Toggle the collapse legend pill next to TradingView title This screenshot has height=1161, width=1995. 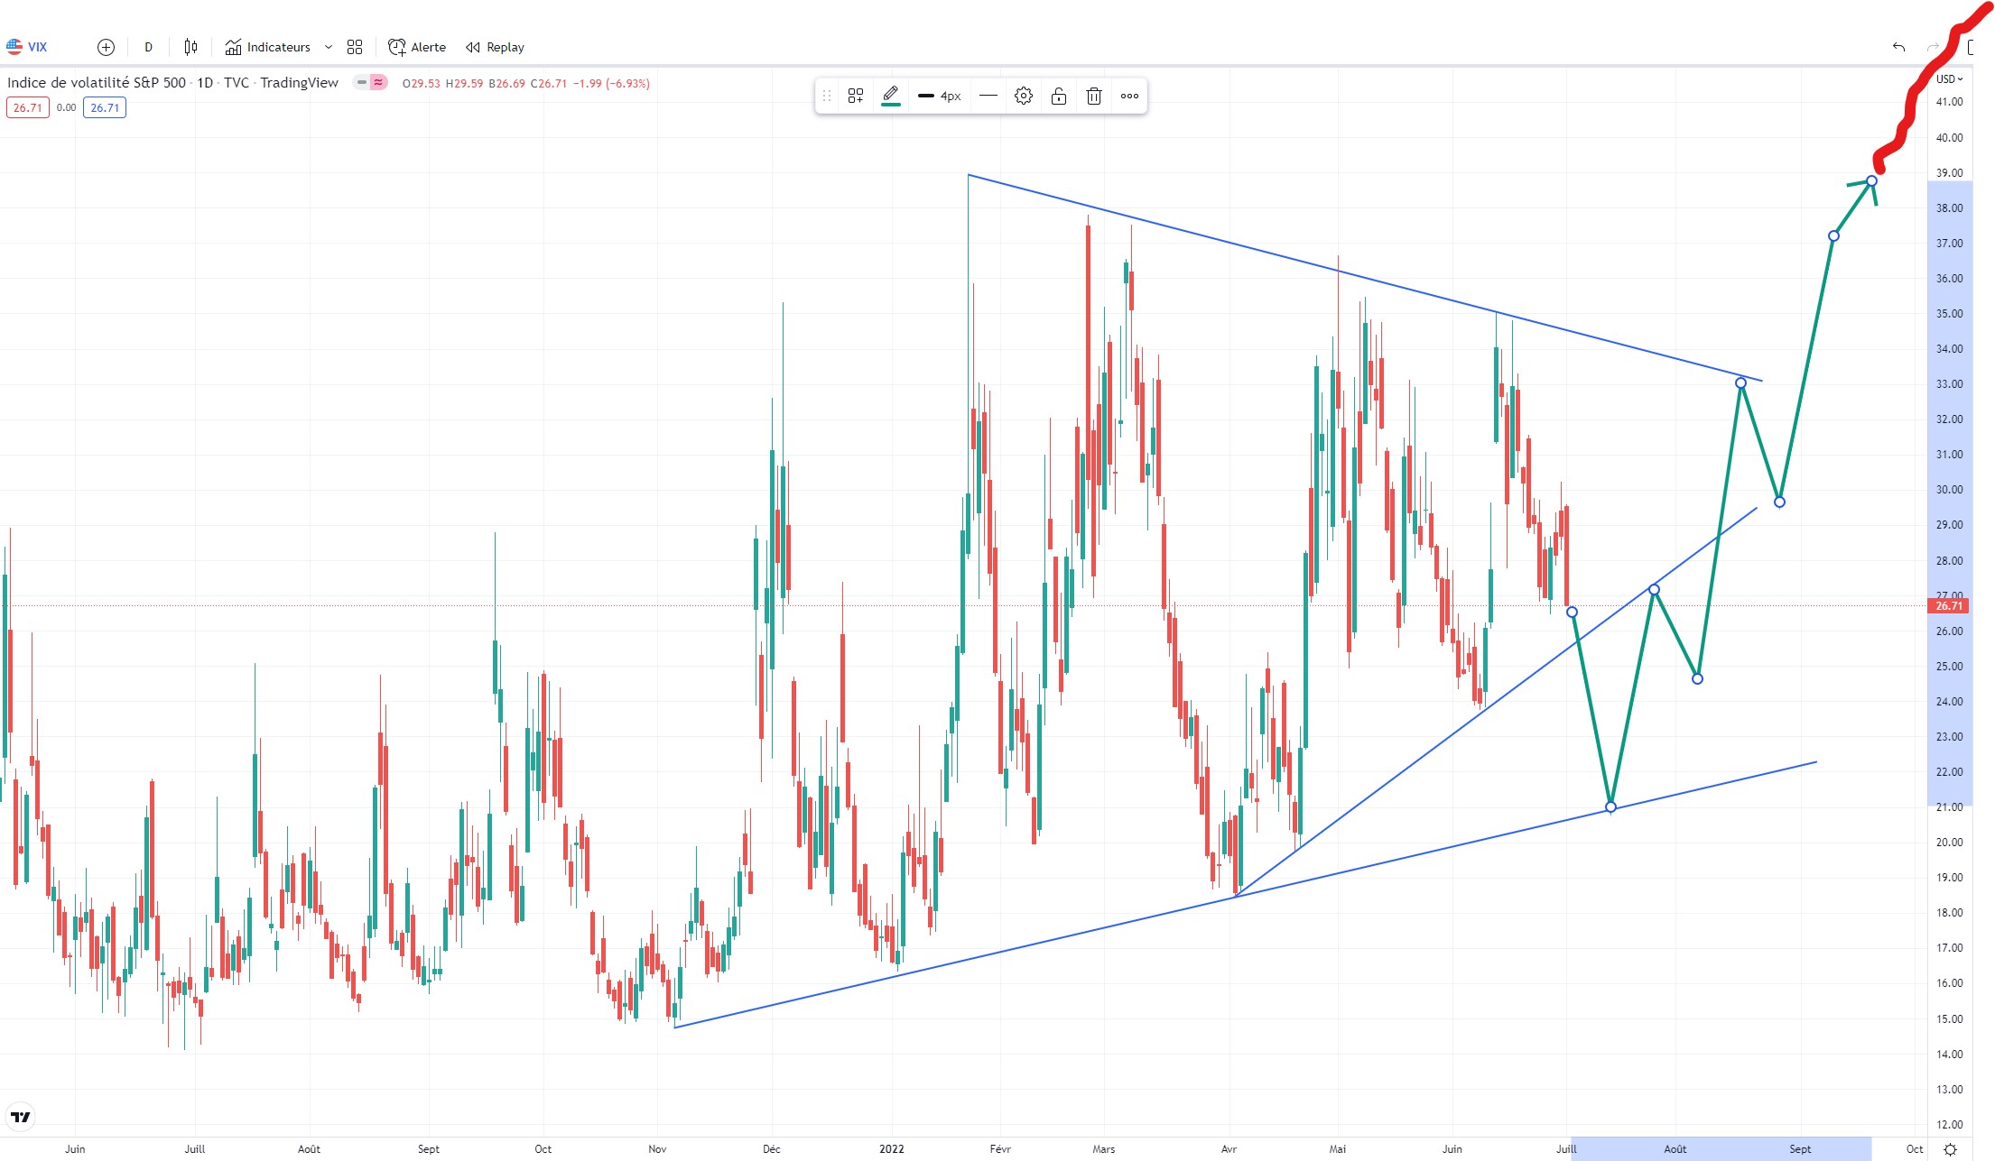coord(370,82)
